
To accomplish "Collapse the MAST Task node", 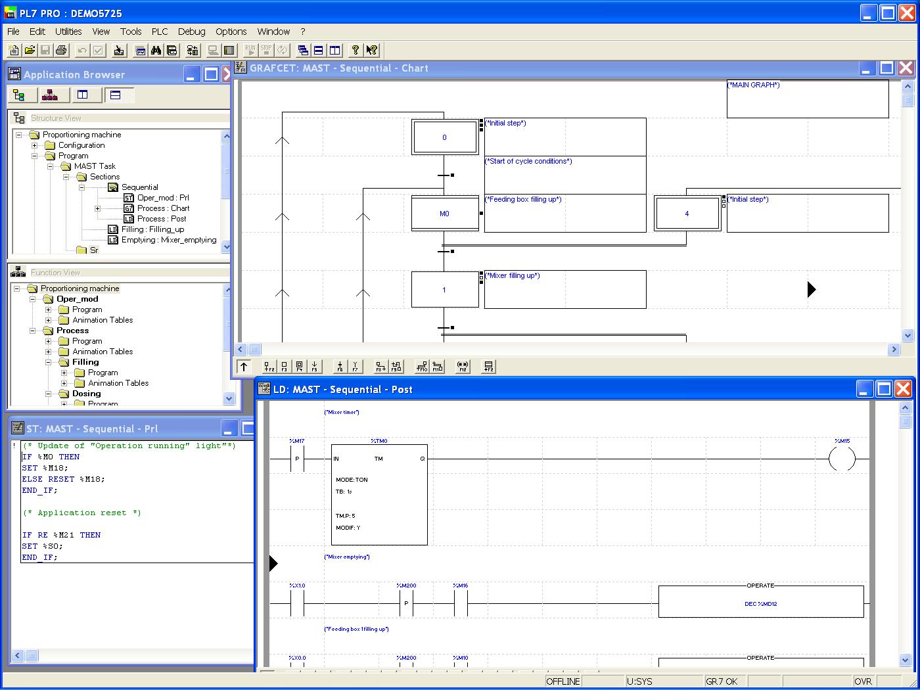I will point(51,166).
